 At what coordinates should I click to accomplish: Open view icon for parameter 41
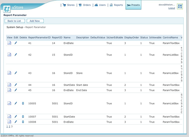coord(9,43)
